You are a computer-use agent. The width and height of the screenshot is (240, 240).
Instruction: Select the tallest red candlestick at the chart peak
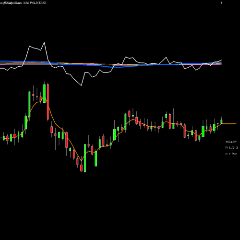tap(48, 102)
